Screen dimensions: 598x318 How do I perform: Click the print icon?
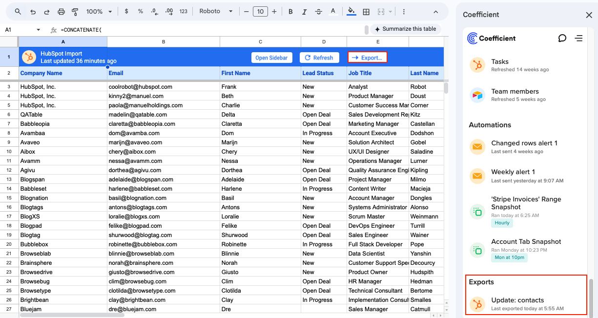[x=61, y=12]
